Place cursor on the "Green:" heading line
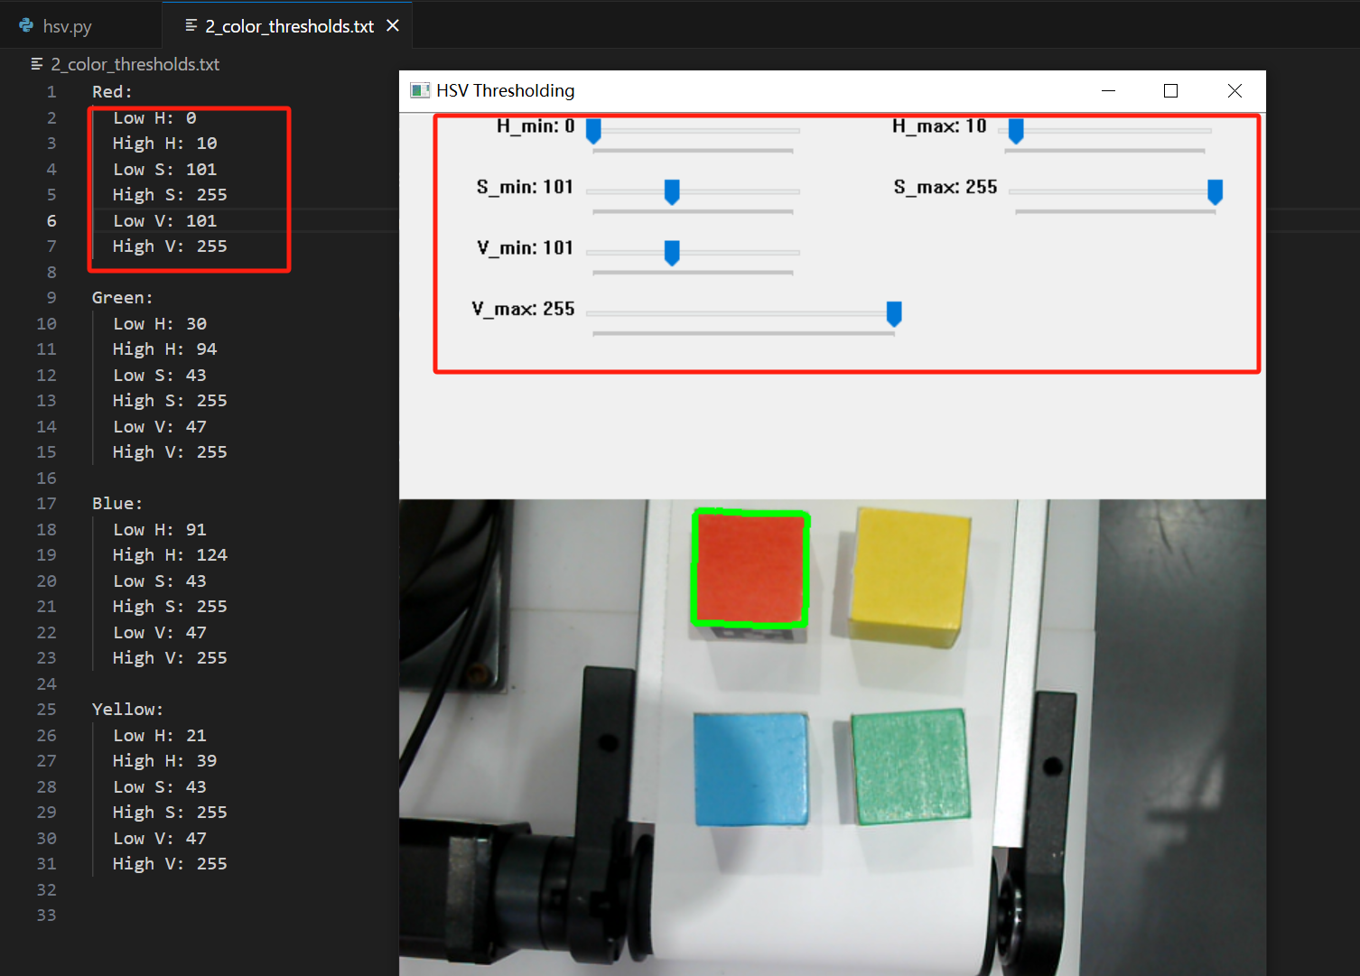The height and width of the screenshot is (976, 1360). (x=123, y=298)
